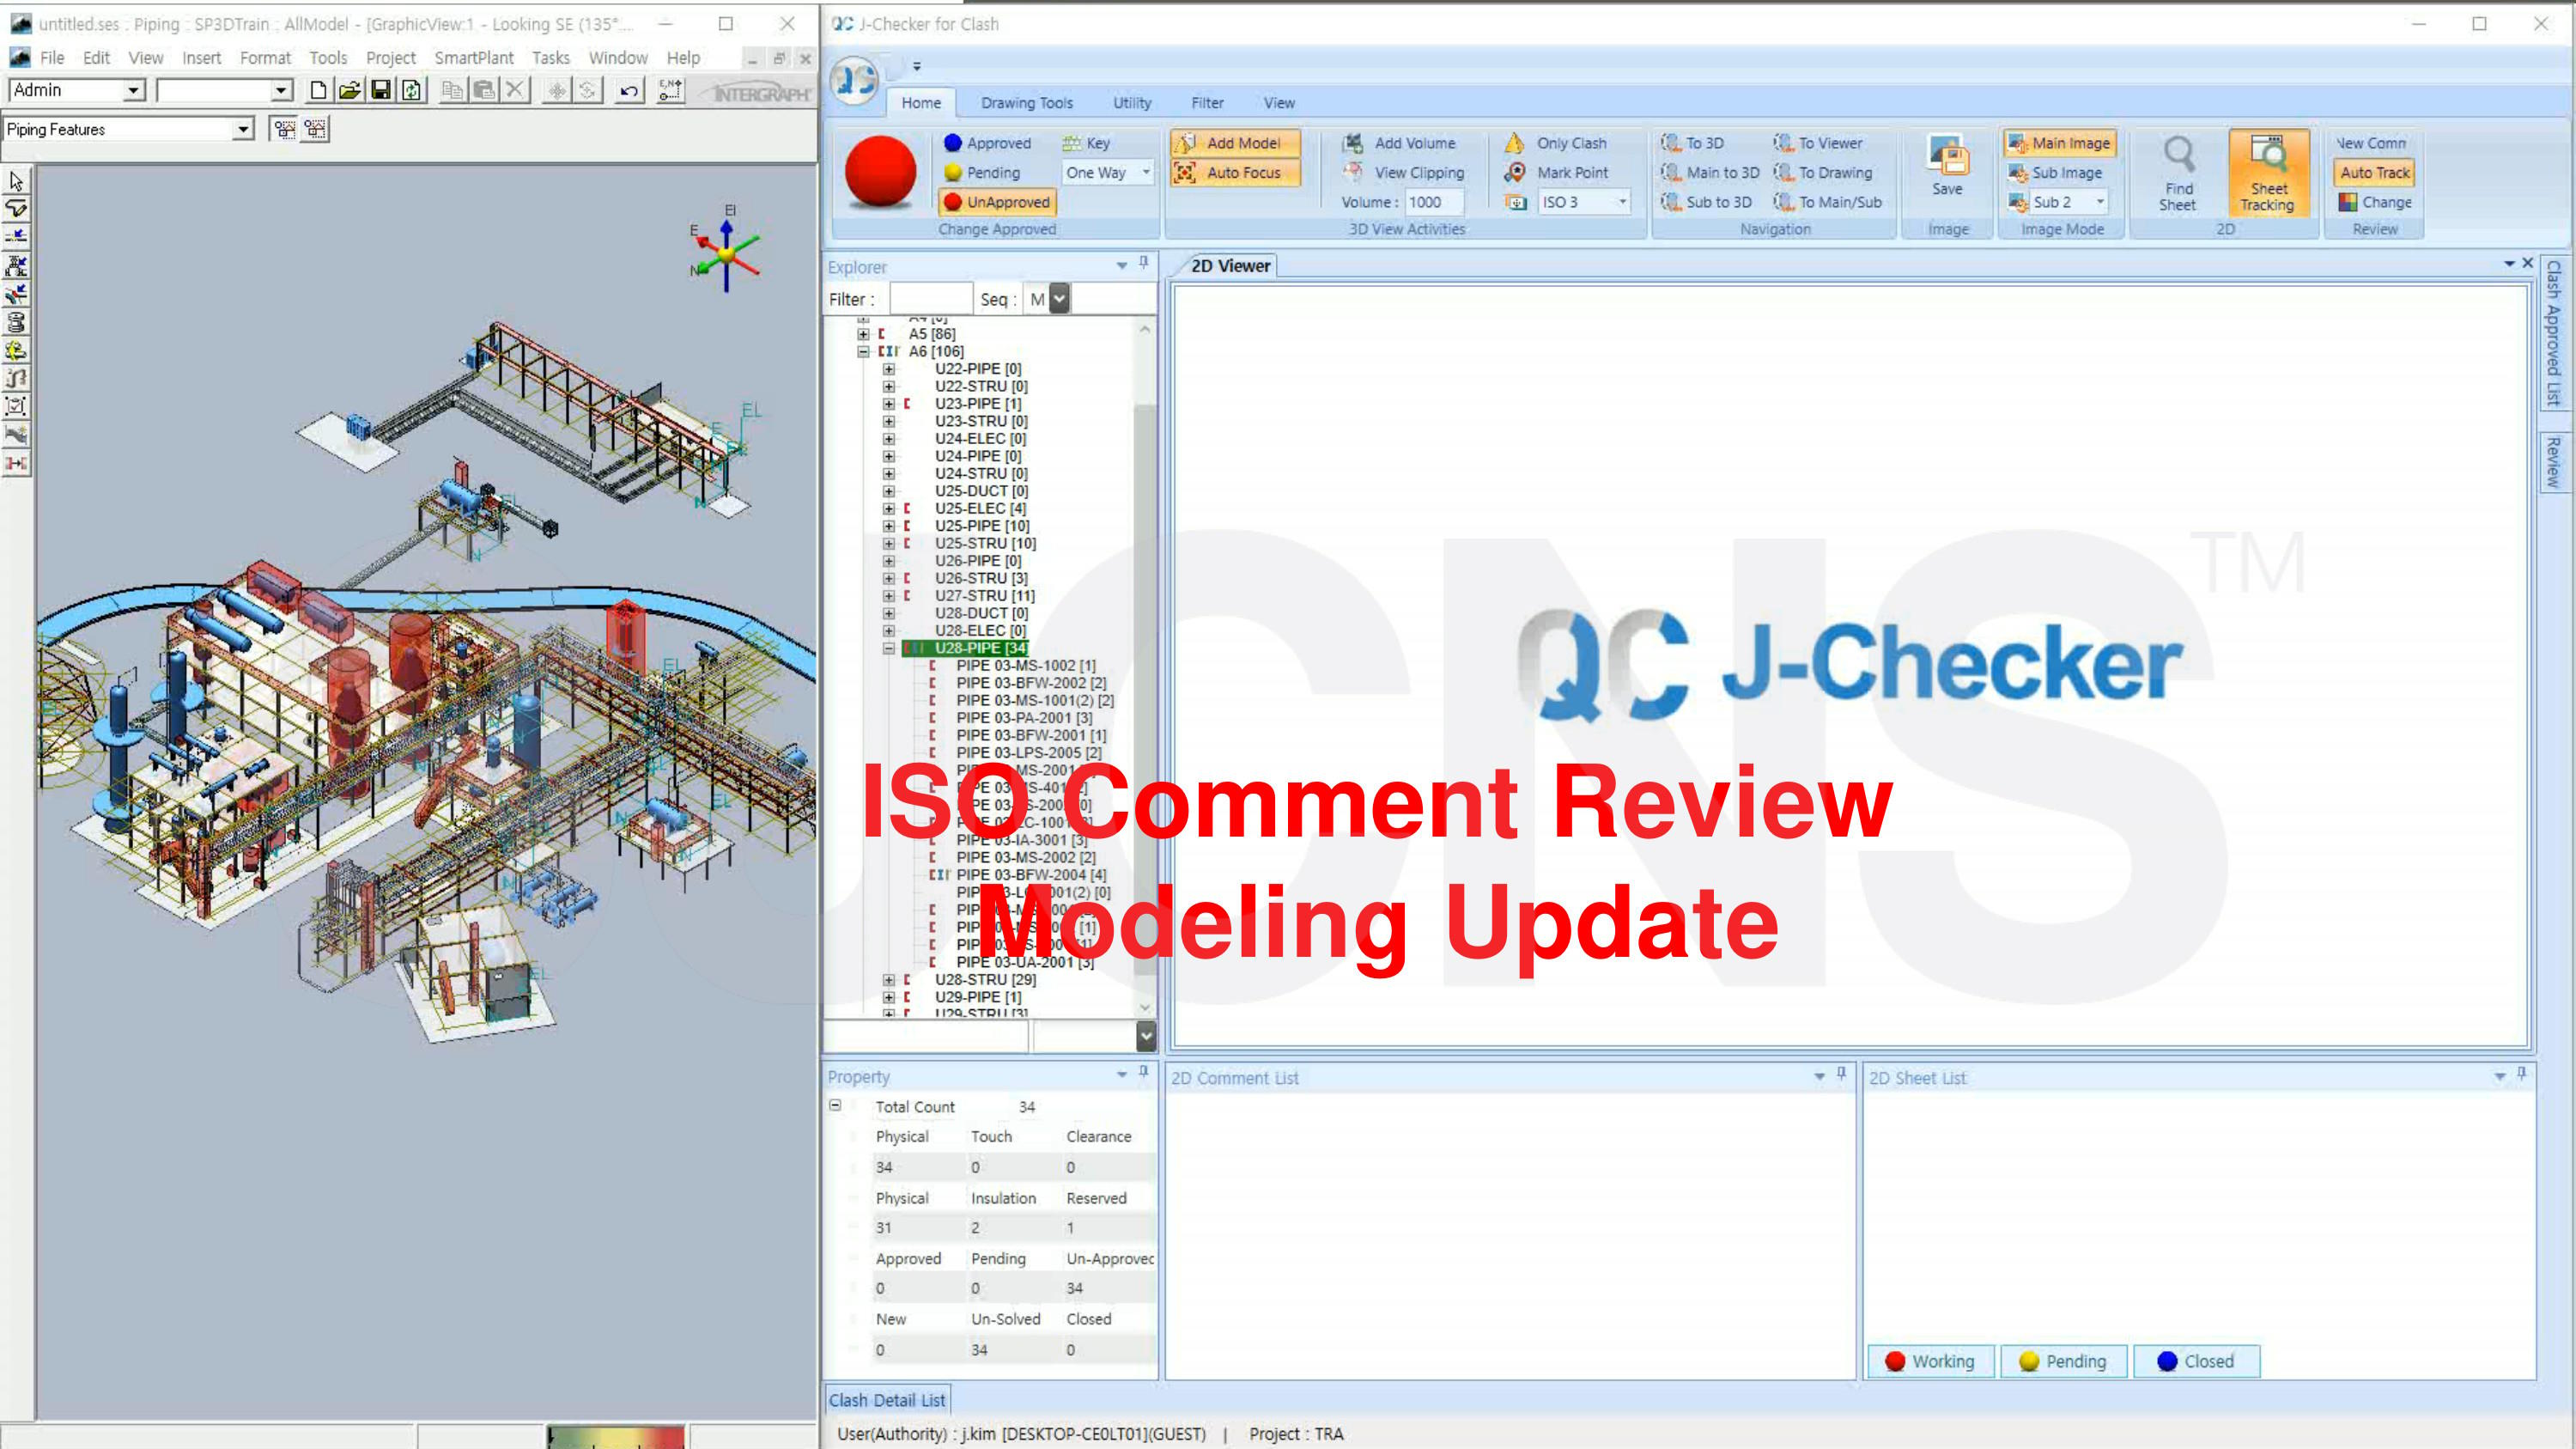Toggle Auto Focus mode

coord(1235,172)
